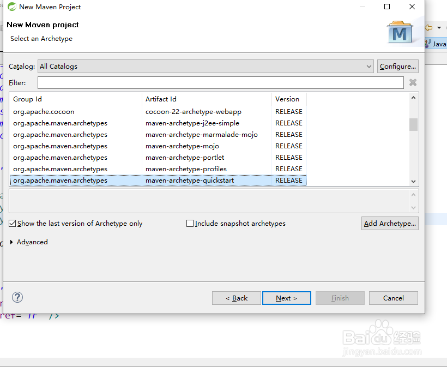Select maven-archetype-portlet archetype
The width and height of the screenshot is (447, 367).
click(158, 158)
